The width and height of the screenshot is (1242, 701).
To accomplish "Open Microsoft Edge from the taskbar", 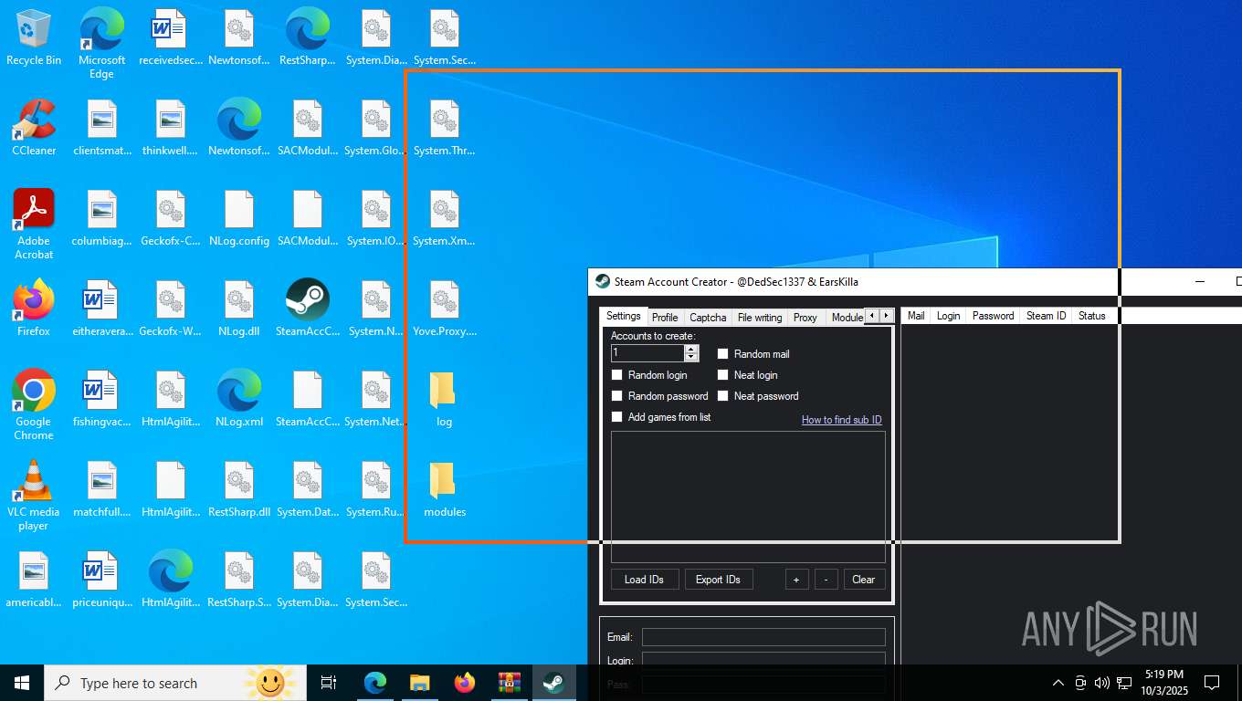I will [x=375, y=683].
